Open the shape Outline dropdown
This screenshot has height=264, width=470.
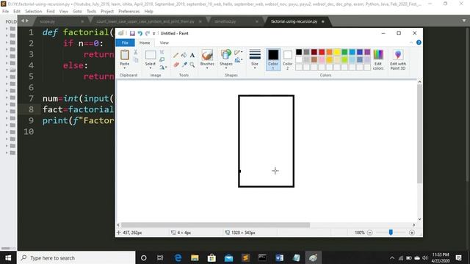pos(239,52)
